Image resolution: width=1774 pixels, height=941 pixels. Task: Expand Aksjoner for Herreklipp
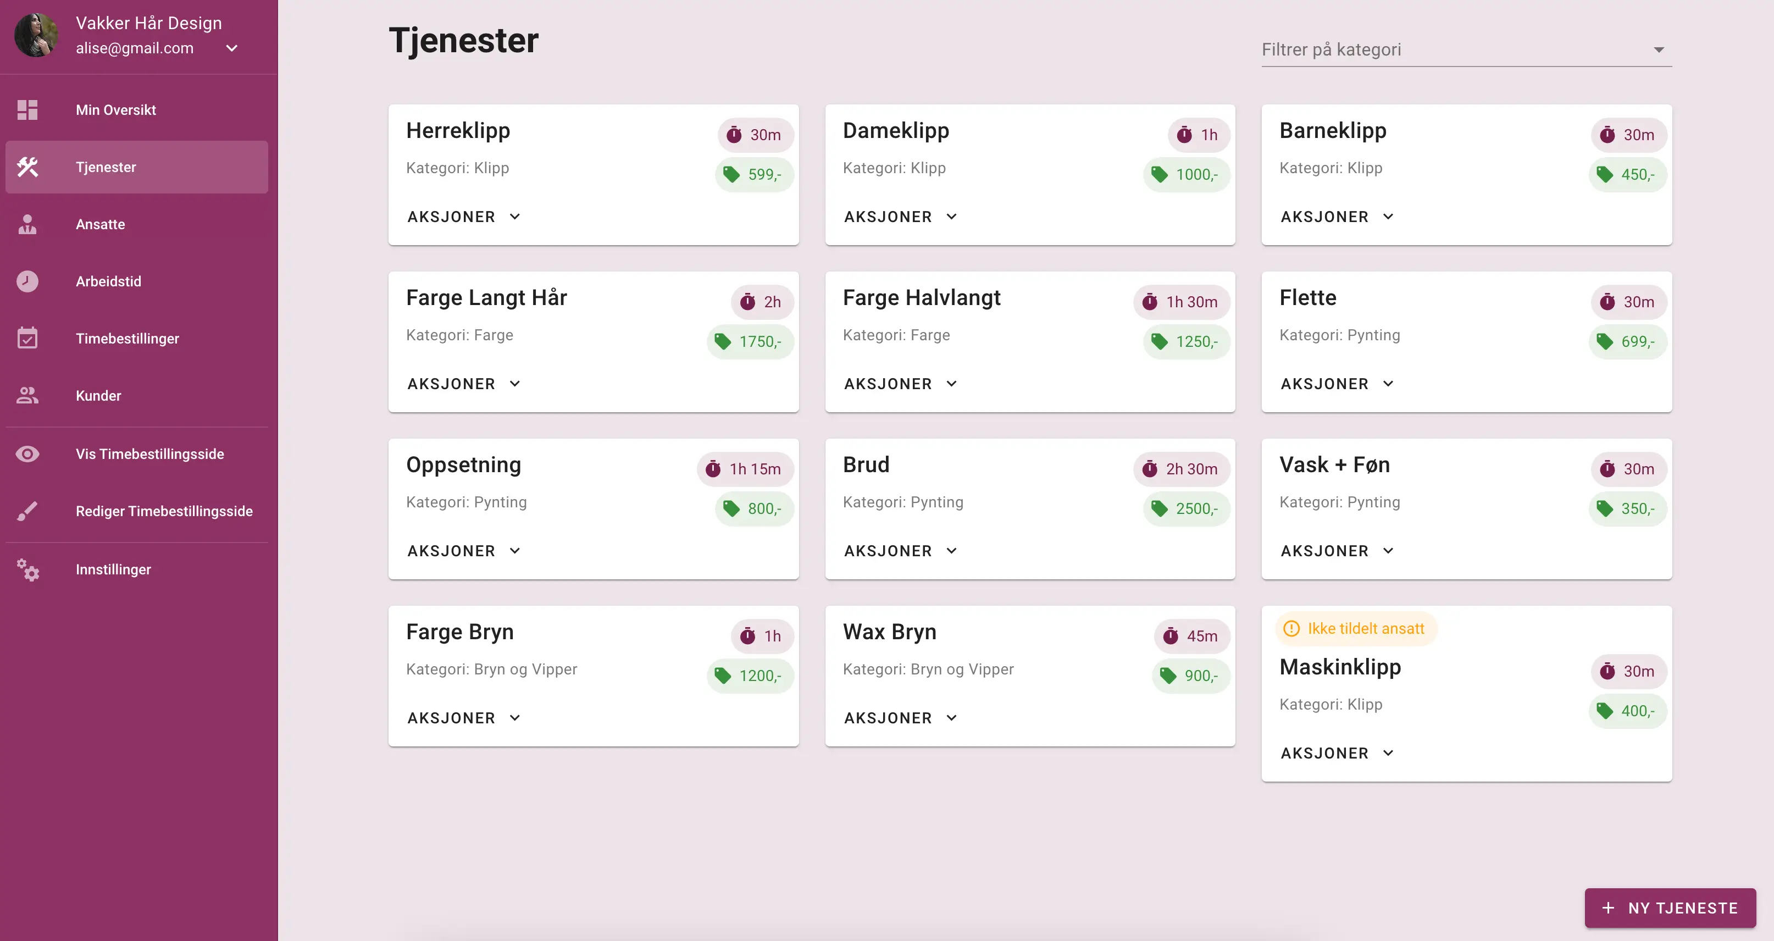coord(463,217)
